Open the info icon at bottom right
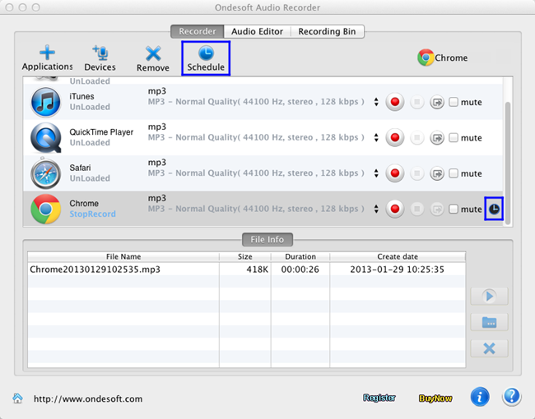This screenshot has width=535, height=419. coord(480,398)
